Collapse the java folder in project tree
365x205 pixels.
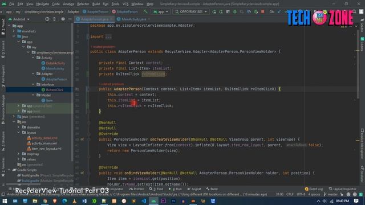pos(14,36)
